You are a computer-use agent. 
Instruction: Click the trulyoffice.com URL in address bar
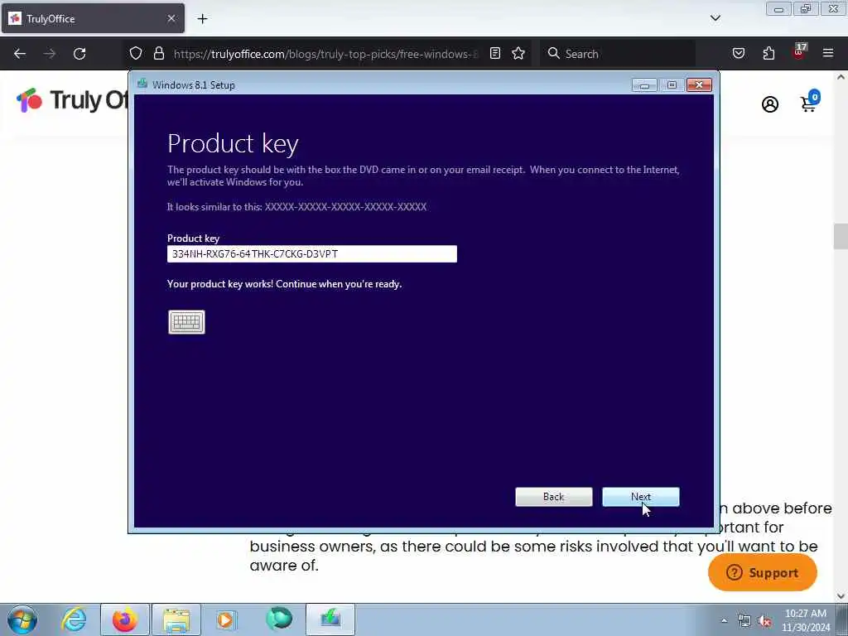(325, 54)
